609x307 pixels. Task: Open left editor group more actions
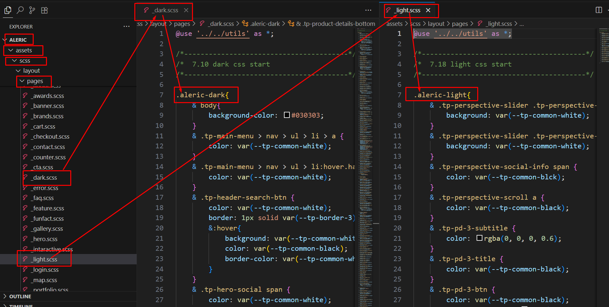pyautogui.click(x=368, y=10)
